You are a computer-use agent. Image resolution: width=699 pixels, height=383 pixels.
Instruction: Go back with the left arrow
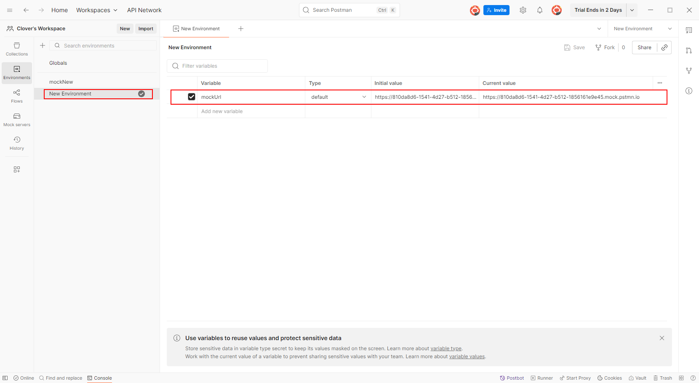(x=26, y=10)
